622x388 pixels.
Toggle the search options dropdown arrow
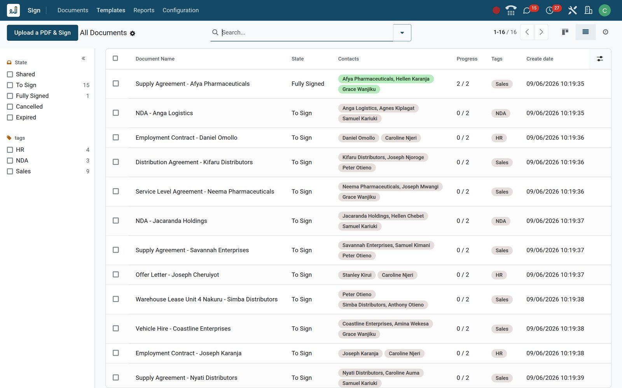[402, 33]
